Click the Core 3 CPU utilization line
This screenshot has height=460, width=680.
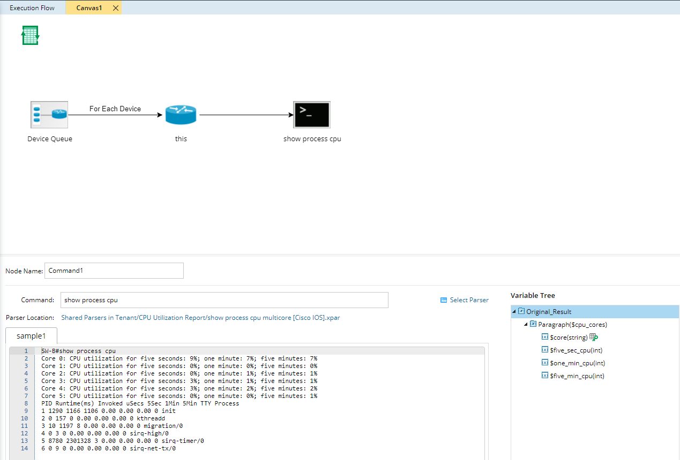[x=180, y=381]
